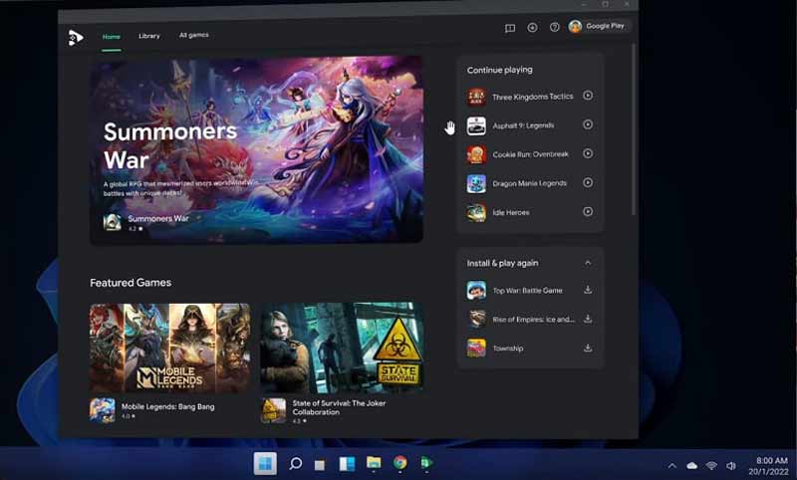Viewport: 797px width, 480px height.
Task: Click the page vertical scrollbar
Action: coord(634,129)
